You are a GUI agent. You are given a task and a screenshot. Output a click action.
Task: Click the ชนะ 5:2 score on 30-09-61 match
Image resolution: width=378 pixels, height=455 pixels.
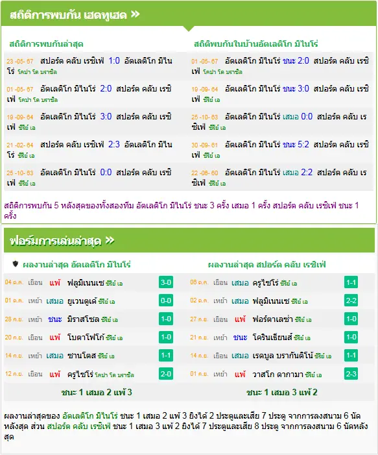pyautogui.click(x=296, y=144)
